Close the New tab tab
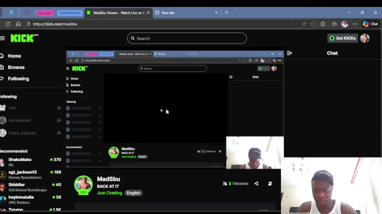382x214 pixels. (x=216, y=13)
